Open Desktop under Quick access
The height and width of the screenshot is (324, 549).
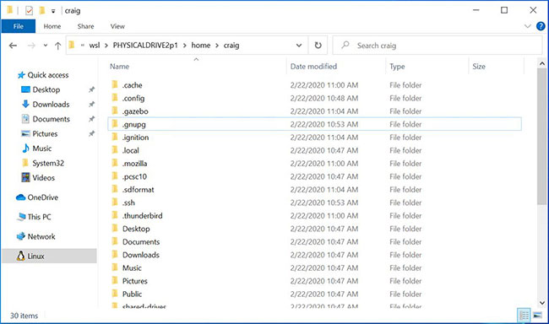46,89
